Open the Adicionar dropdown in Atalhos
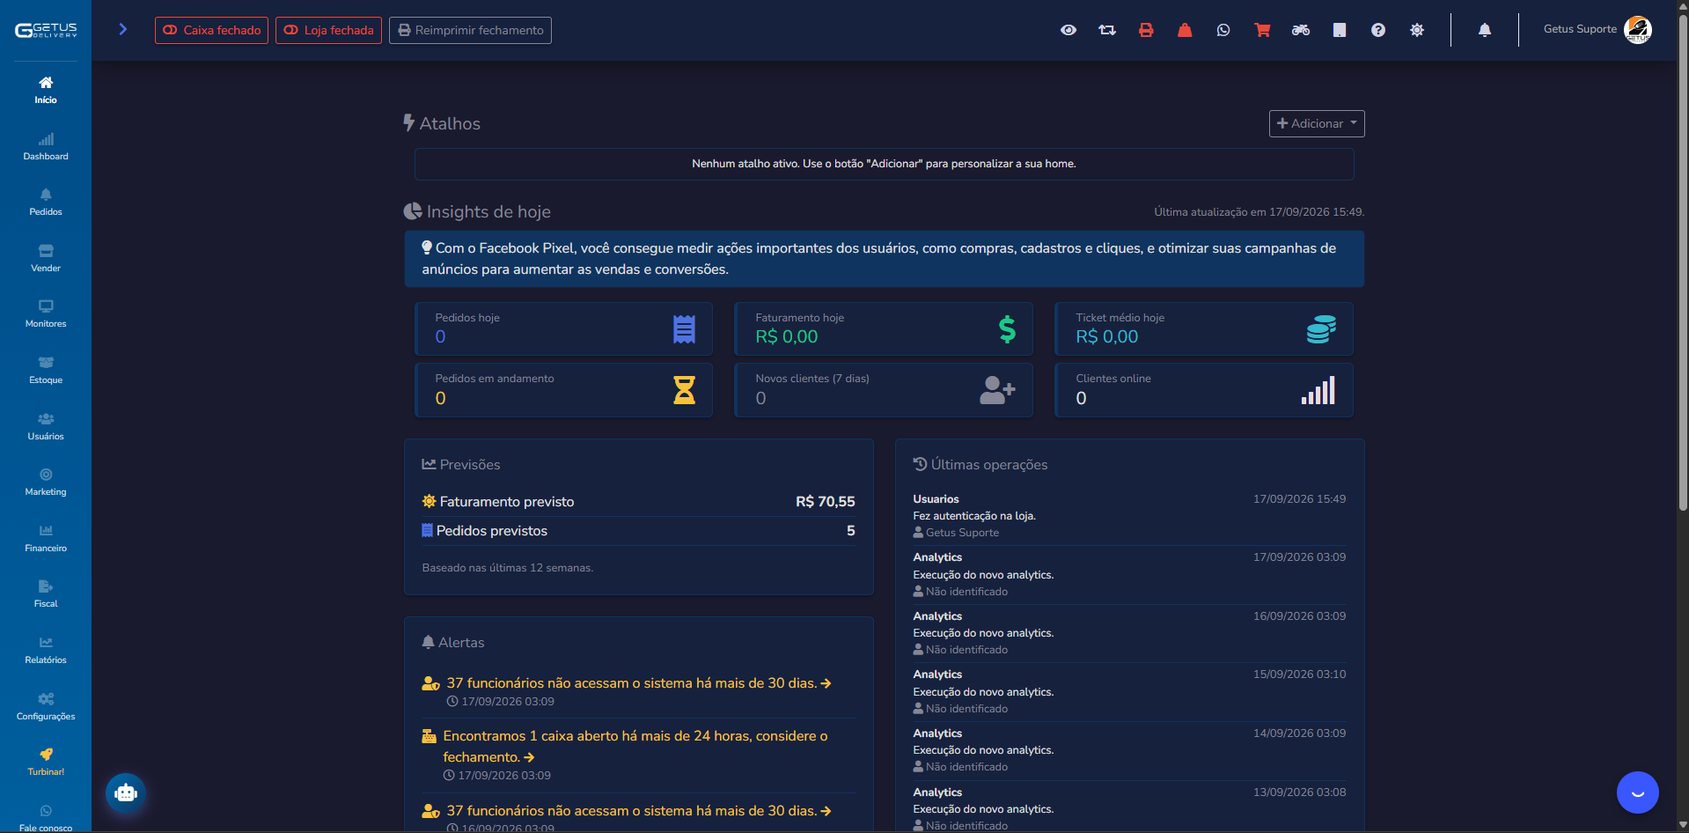This screenshot has width=1689, height=833. click(1317, 123)
